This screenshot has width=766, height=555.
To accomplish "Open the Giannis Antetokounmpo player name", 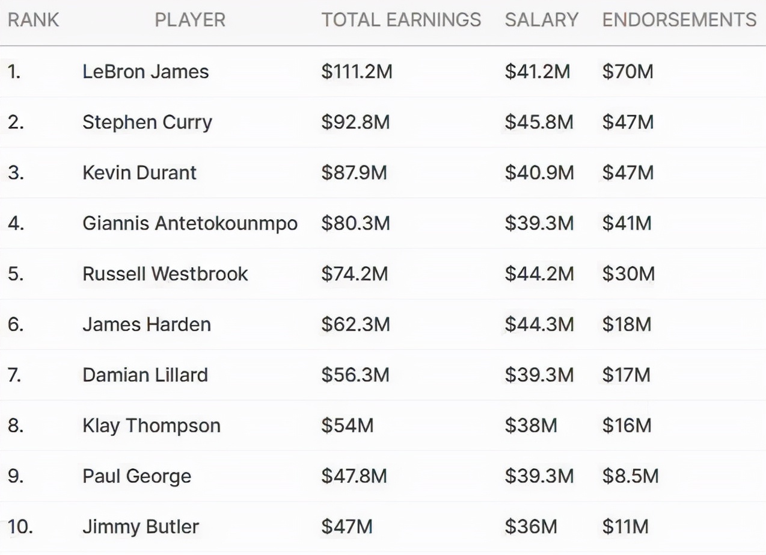I will click(190, 223).
